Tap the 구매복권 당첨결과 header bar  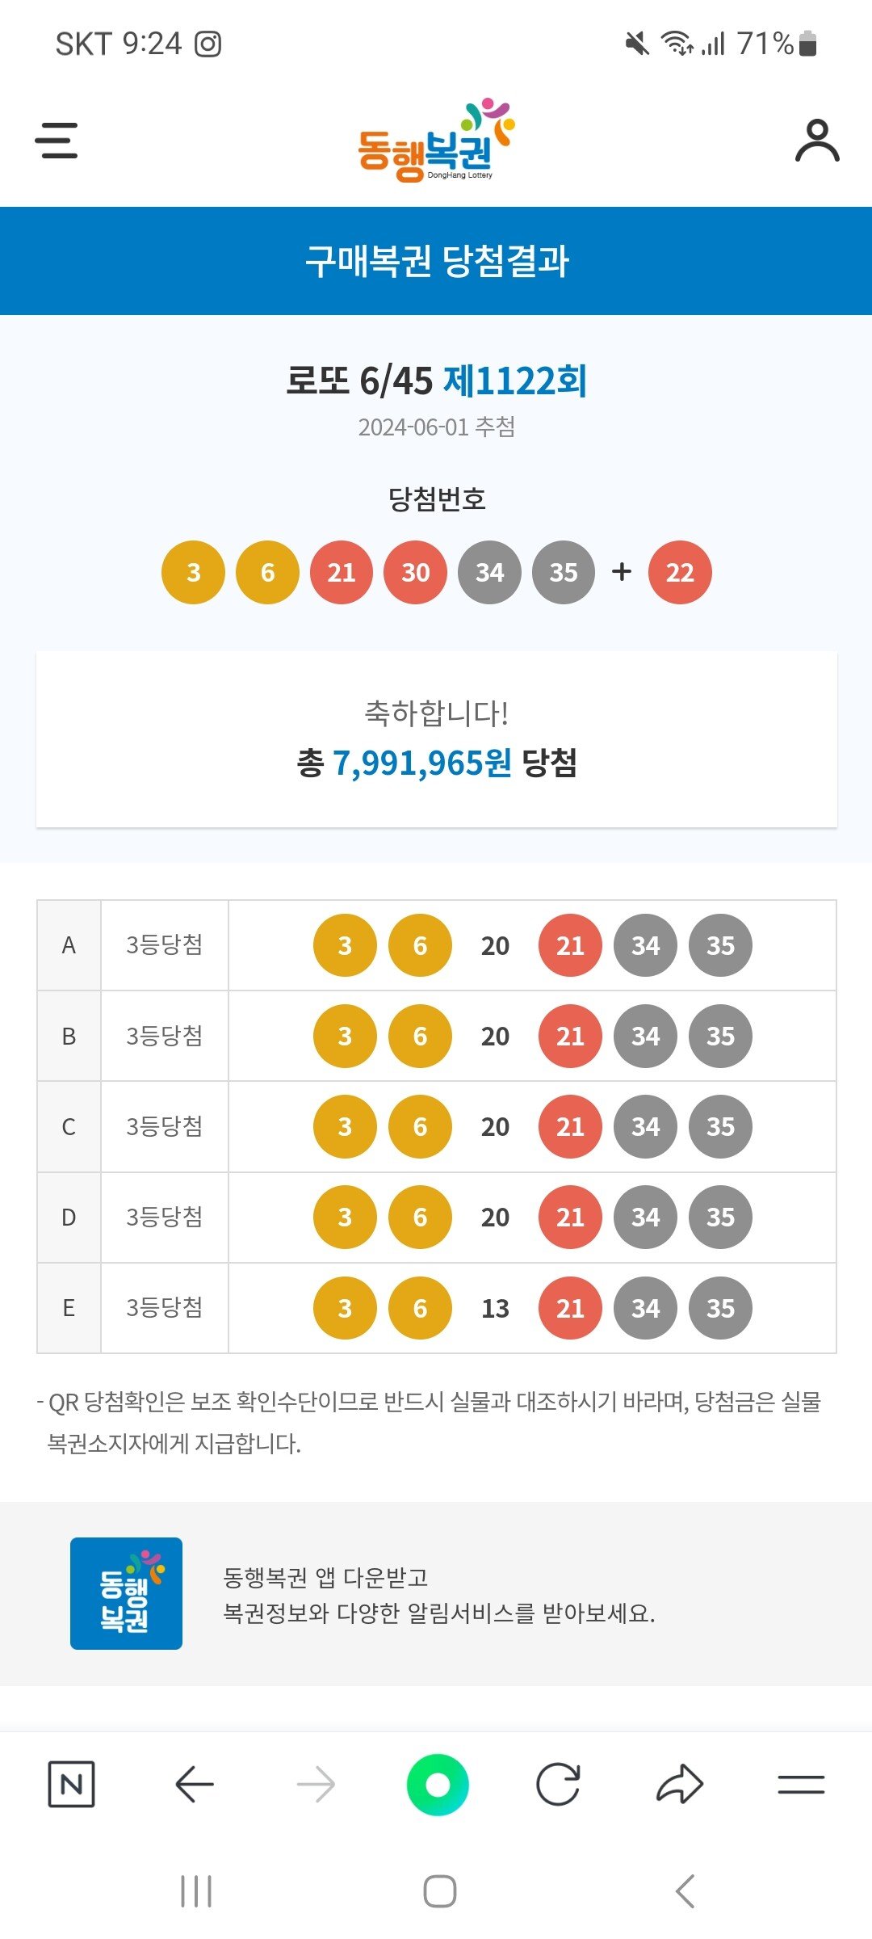[436, 261]
